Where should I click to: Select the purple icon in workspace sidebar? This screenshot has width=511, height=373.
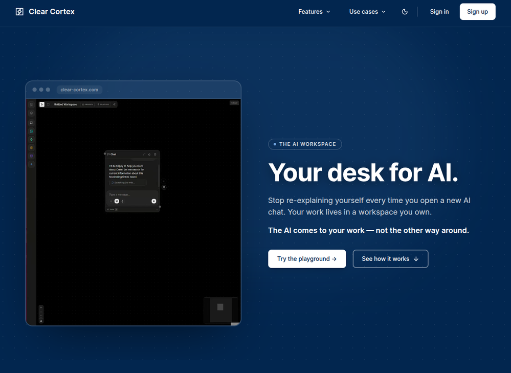pos(31,156)
